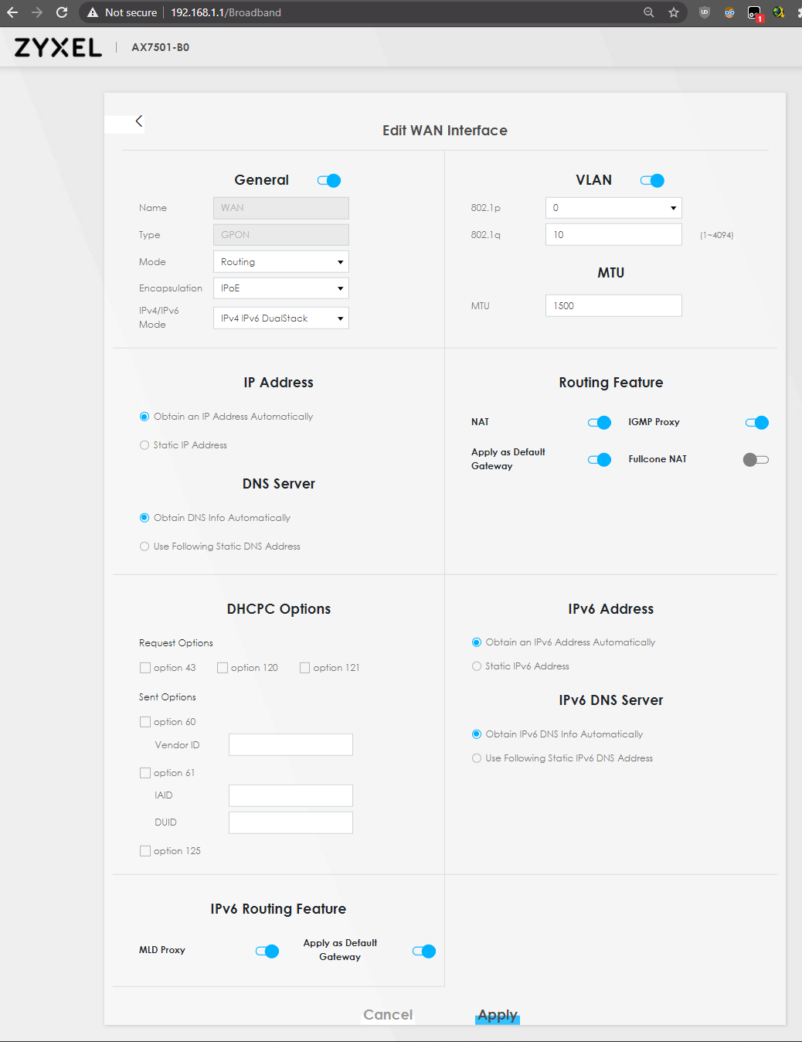Bookmark this page with the star icon
This screenshot has width=802, height=1042.
(x=674, y=12)
